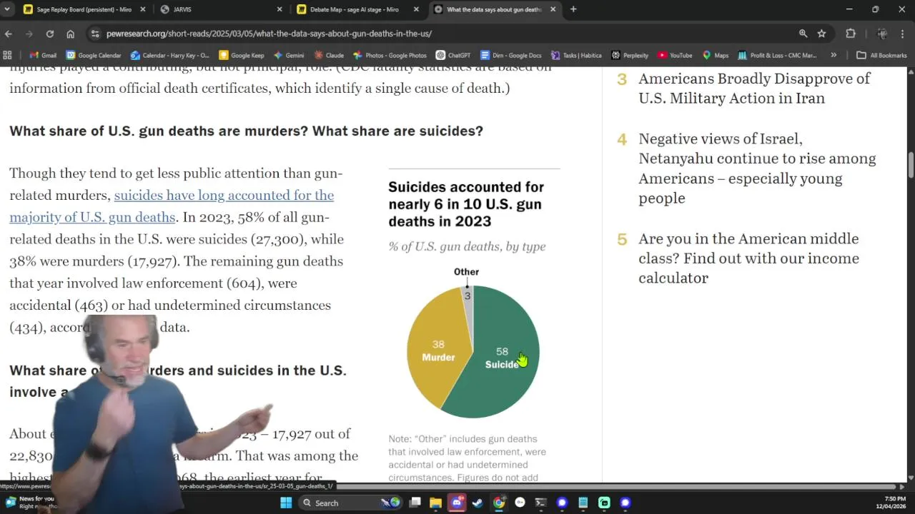The image size is (915, 514).
Task: Switch to Sage Replay Board Miro tab
Action: pos(84,9)
